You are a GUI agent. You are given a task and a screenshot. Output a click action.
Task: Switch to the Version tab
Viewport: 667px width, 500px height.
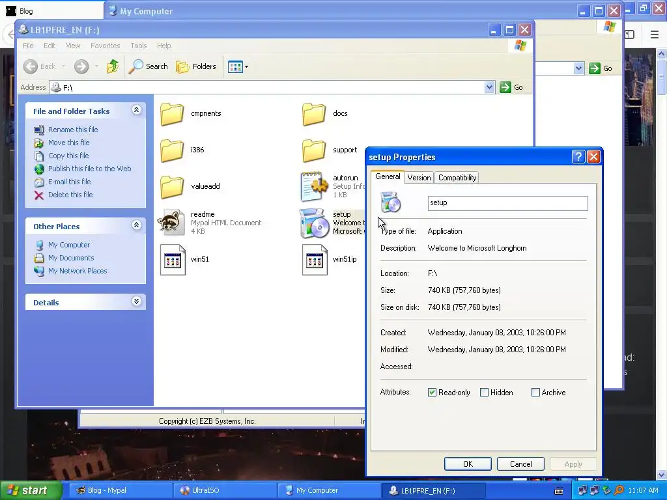coord(419,178)
